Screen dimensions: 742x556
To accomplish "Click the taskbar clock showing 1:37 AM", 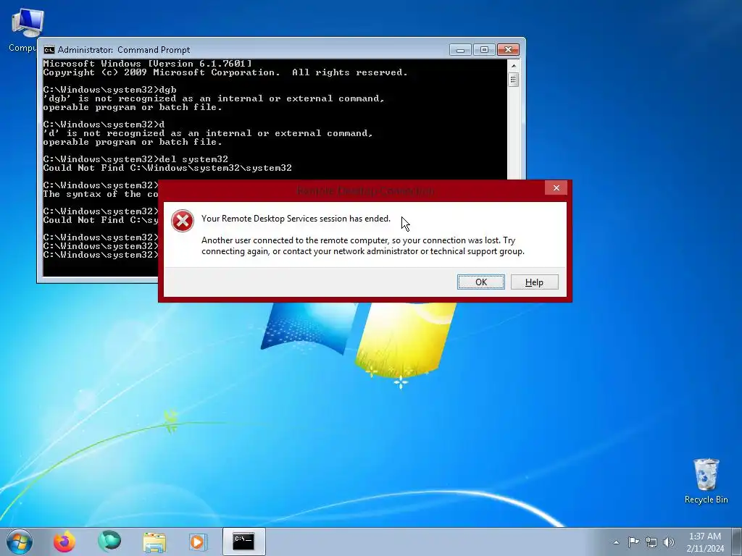I will pyautogui.click(x=705, y=536).
